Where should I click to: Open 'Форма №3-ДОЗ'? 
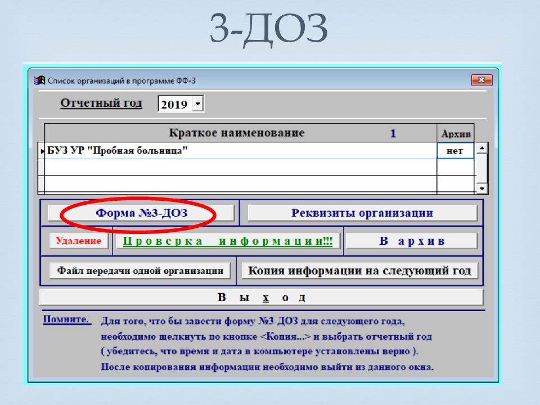point(141,213)
